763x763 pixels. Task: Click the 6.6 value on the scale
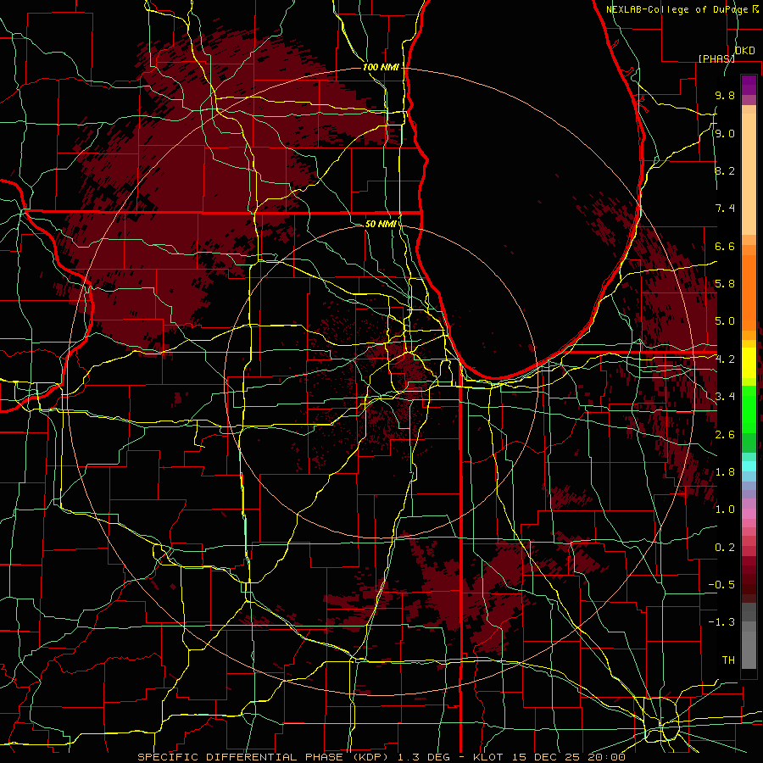tap(725, 246)
